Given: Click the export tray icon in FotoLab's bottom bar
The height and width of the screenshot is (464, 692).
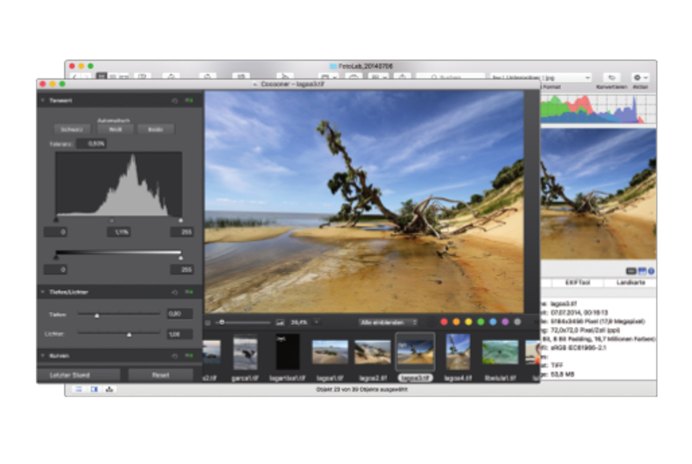Looking at the screenshot, I should tap(109, 390).
